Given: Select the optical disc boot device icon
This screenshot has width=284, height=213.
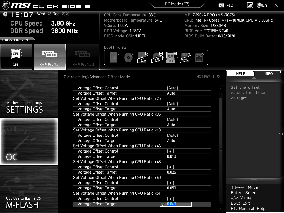Looking at the screenshot, I should 129,57.
